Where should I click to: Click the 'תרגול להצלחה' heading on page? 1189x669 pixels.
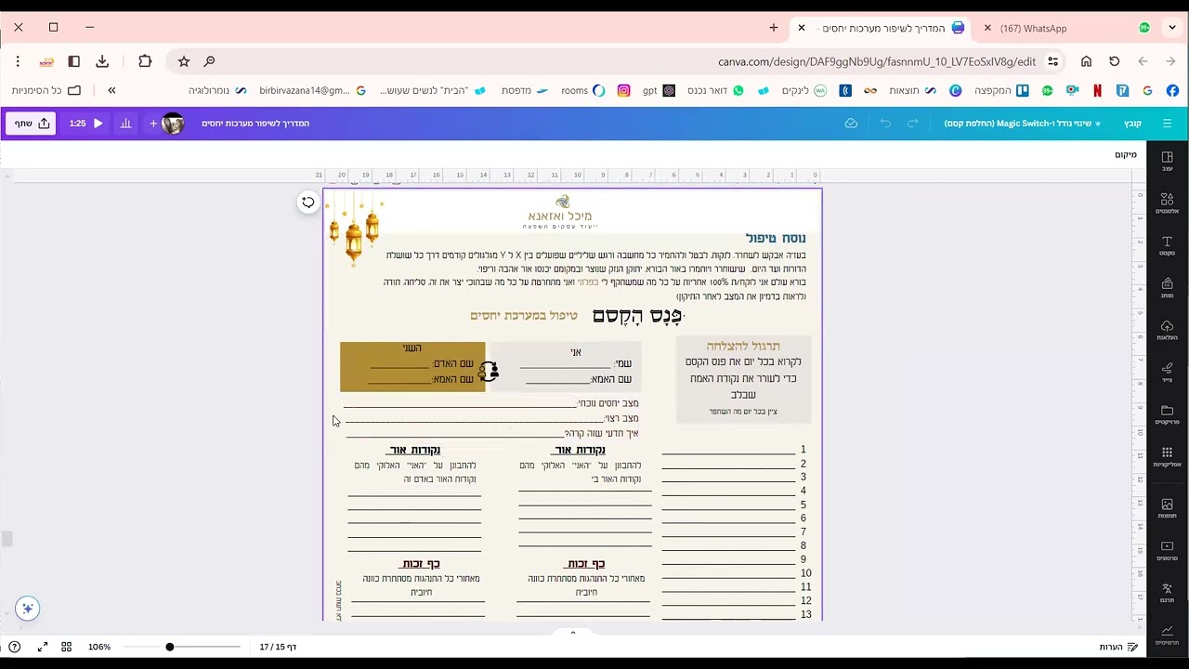(x=743, y=346)
